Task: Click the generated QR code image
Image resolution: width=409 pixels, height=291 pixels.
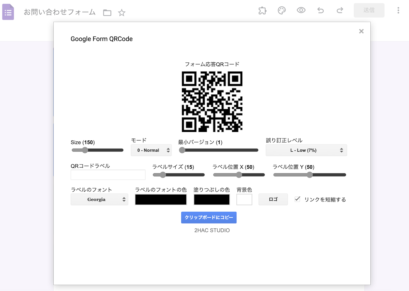Action: click(x=212, y=102)
